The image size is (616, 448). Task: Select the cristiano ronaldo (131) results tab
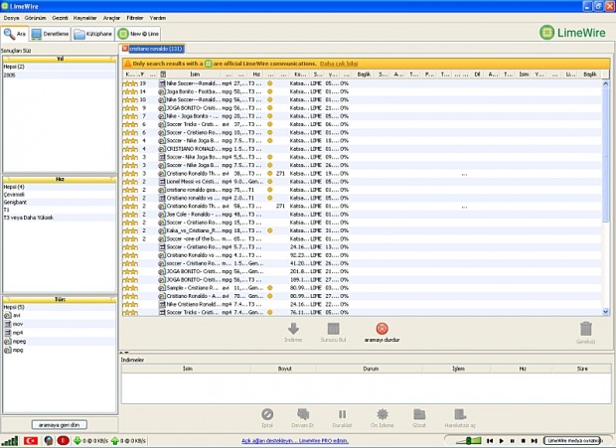(x=156, y=49)
